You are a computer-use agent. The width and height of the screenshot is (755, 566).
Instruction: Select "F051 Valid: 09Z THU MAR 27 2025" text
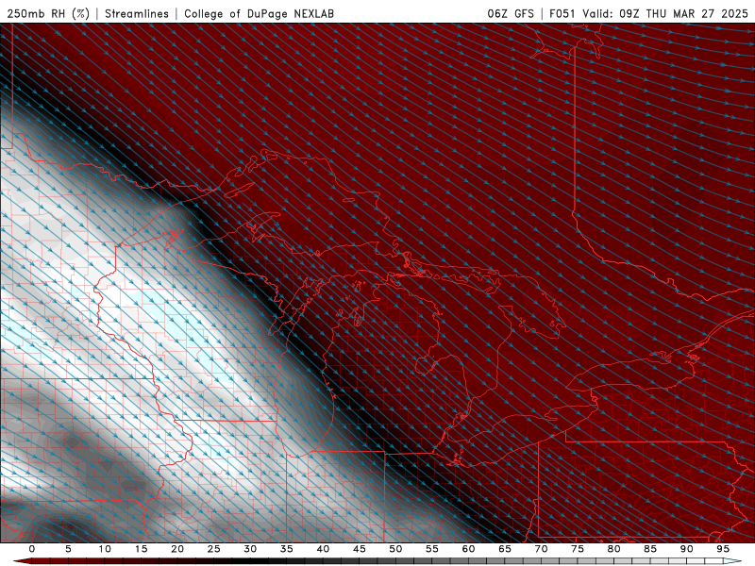click(648, 13)
